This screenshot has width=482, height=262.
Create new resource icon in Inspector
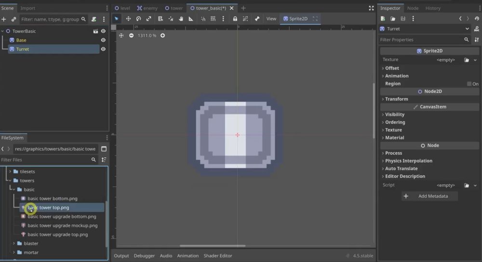383,19
